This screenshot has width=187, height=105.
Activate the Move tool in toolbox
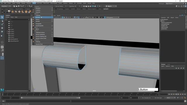(2, 28)
